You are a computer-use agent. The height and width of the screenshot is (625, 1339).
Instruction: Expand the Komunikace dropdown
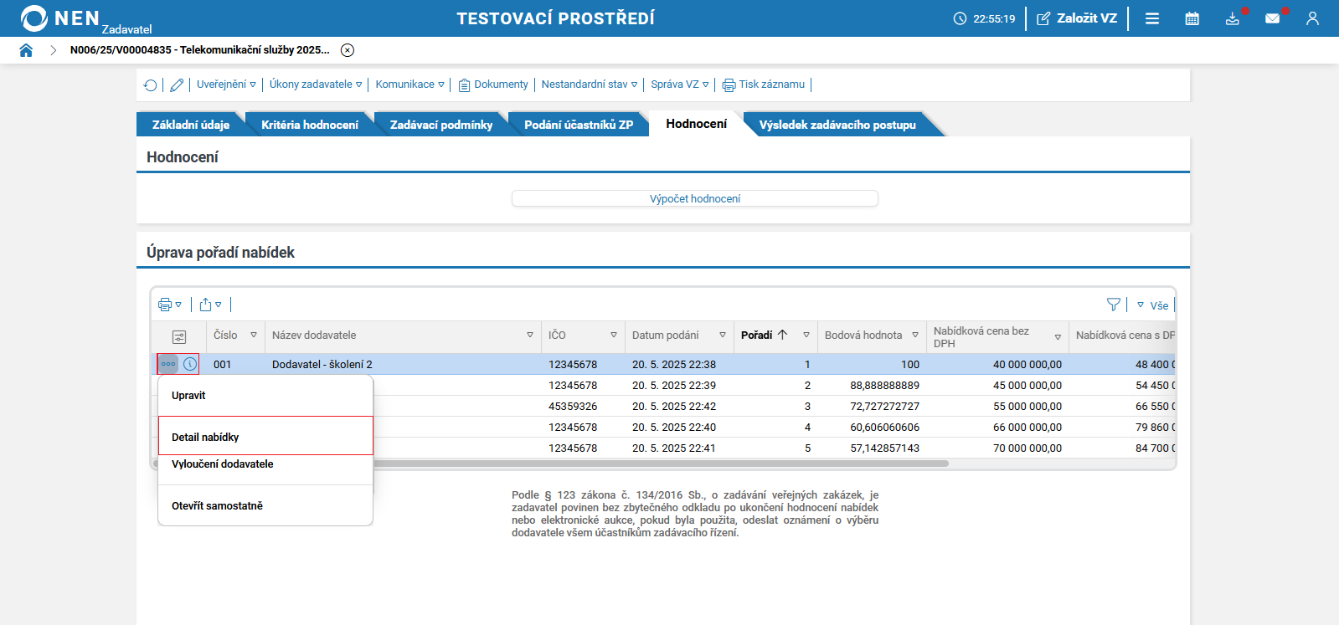410,85
